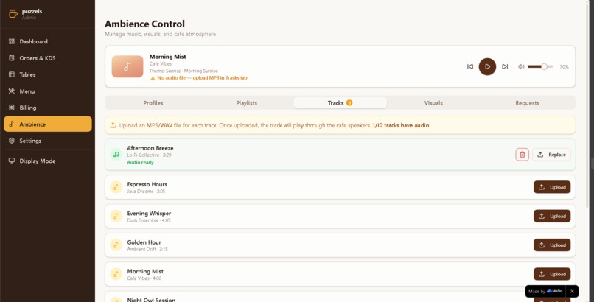The width and height of the screenshot is (594, 302).
Task: Click the Tracks tab count badge
Action: click(349, 102)
